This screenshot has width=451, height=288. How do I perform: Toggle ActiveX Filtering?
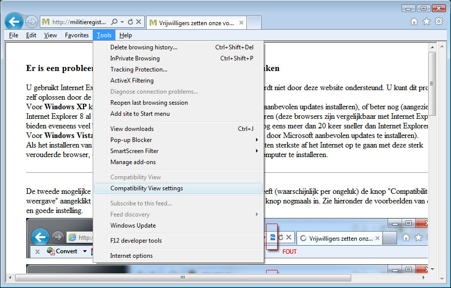pos(178,81)
